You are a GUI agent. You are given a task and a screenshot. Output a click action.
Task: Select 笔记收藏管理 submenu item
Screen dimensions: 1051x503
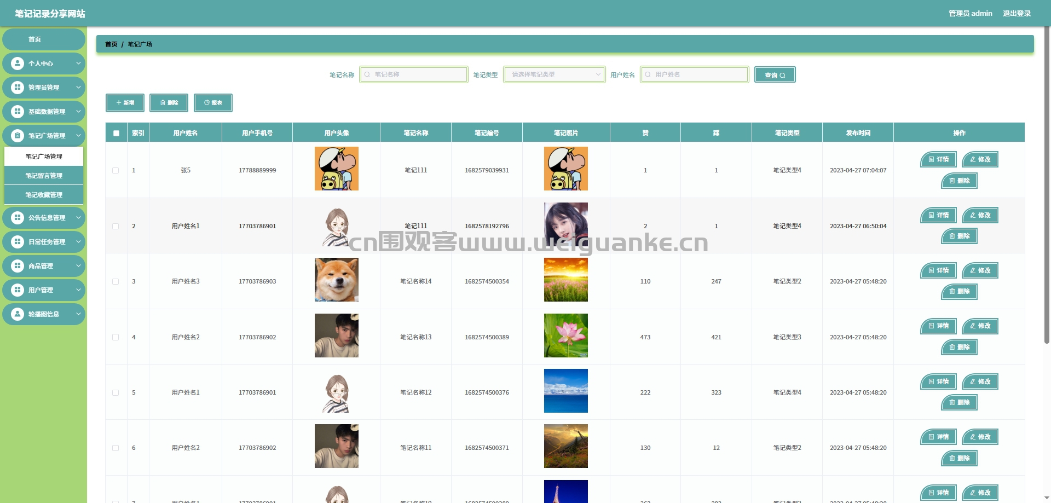(x=44, y=195)
